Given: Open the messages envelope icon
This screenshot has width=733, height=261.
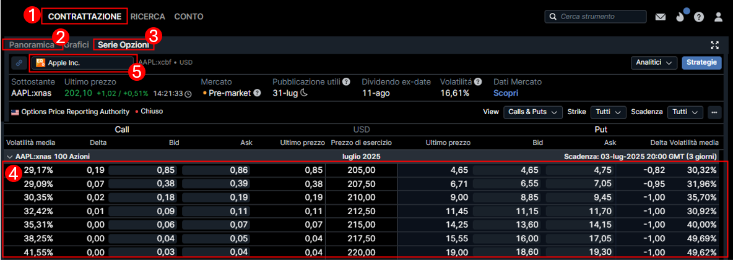Looking at the screenshot, I should pos(660,17).
